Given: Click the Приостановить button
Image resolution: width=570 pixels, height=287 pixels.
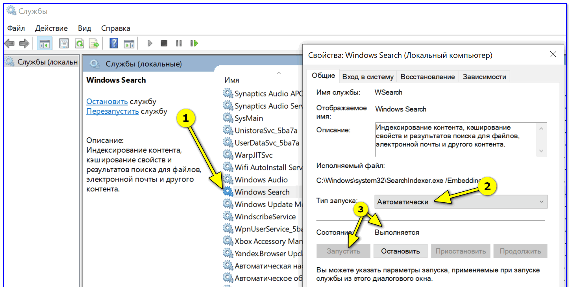Looking at the screenshot, I should (461, 251).
